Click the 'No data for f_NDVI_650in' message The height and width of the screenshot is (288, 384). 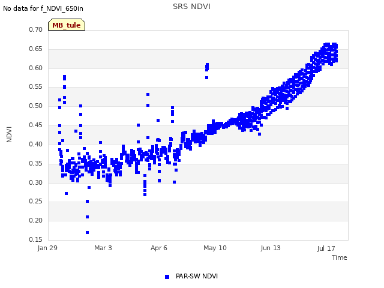43,8
